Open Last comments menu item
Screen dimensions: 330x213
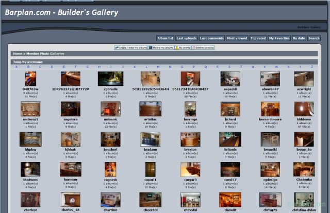[x=211, y=38]
